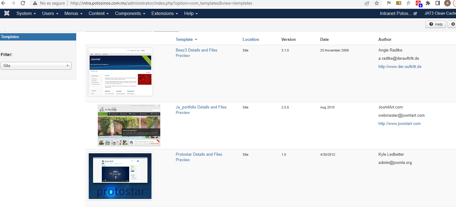
Task: Open the Site filter dropdown
Action: click(36, 66)
